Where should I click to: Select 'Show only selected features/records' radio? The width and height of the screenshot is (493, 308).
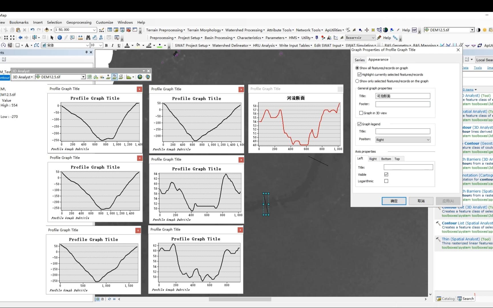pyautogui.click(x=357, y=81)
